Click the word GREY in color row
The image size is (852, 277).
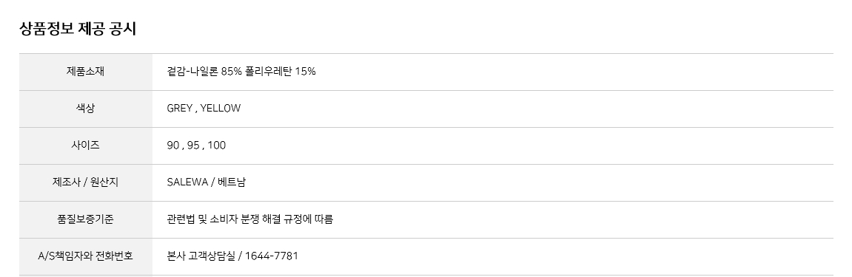point(179,109)
